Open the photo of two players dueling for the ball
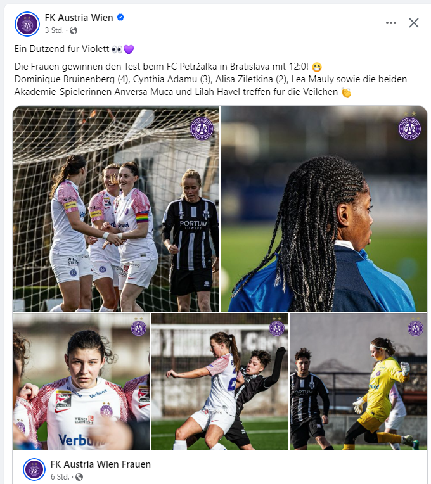 (x=220, y=381)
